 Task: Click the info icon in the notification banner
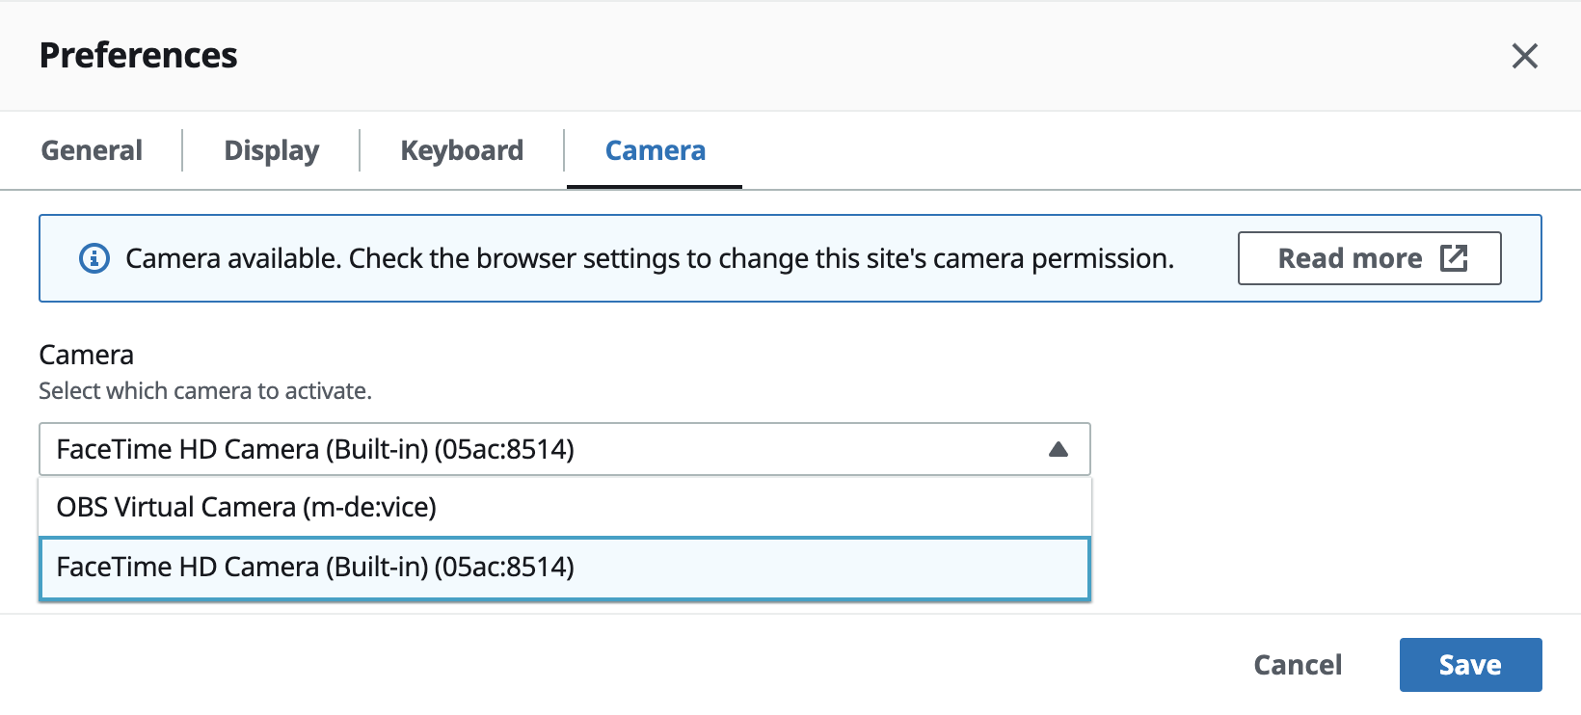[x=94, y=257]
